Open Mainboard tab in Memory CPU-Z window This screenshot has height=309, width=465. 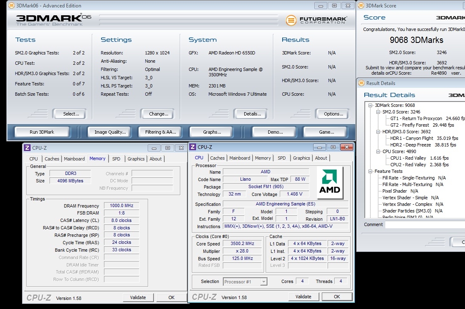point(74,159)
